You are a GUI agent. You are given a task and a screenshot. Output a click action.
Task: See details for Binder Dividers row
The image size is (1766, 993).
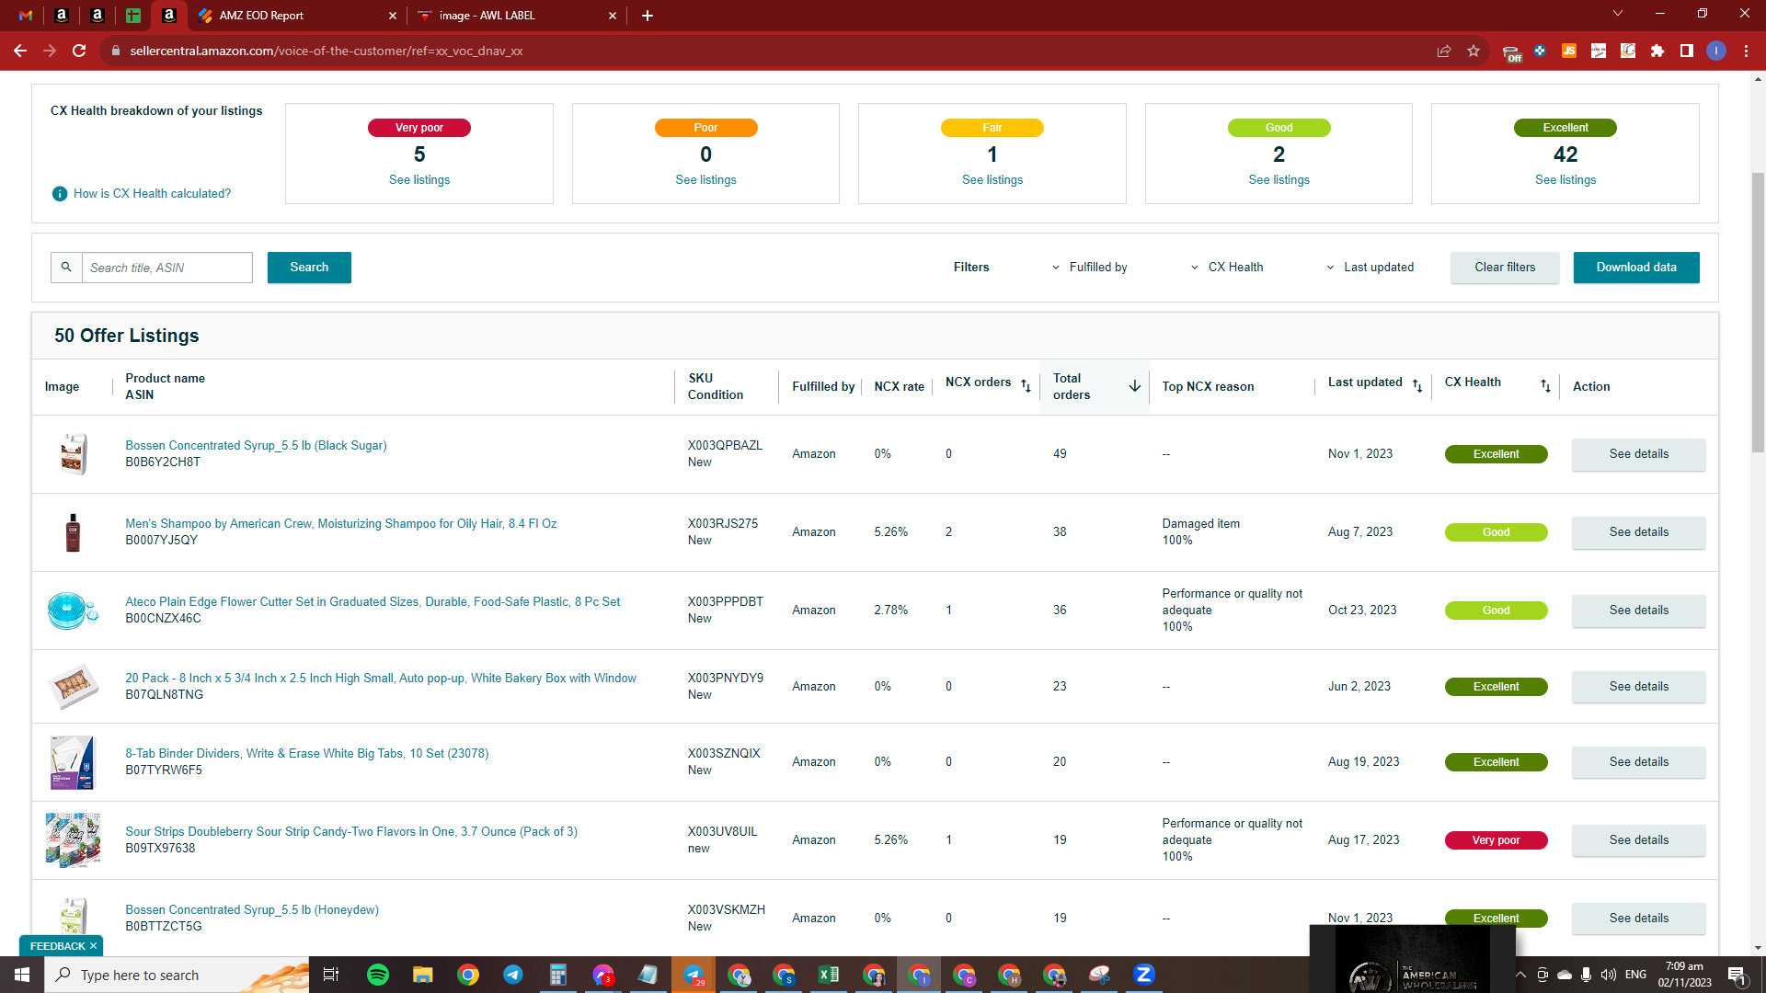tap(1638, 762)
